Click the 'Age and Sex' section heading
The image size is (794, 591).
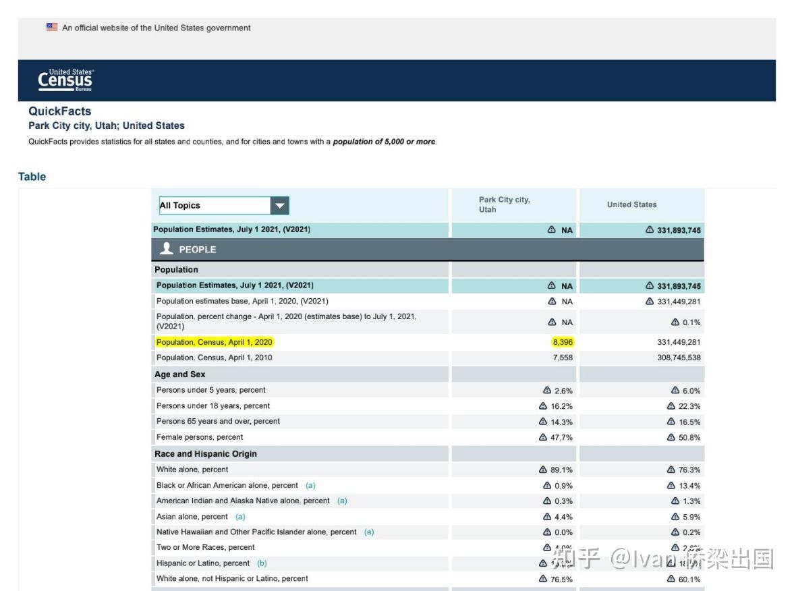tap(179, 374)
